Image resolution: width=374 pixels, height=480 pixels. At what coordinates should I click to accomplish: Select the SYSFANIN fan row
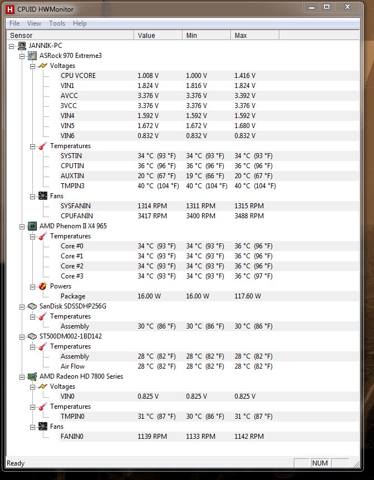209,206
